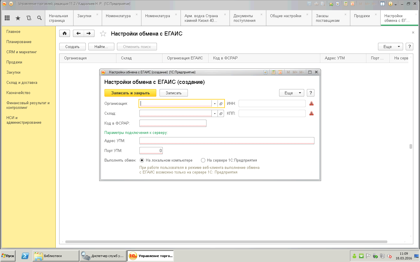420x262 pixels.
Task: Click the Адрес УТМ input field
Action: [227, 141]
